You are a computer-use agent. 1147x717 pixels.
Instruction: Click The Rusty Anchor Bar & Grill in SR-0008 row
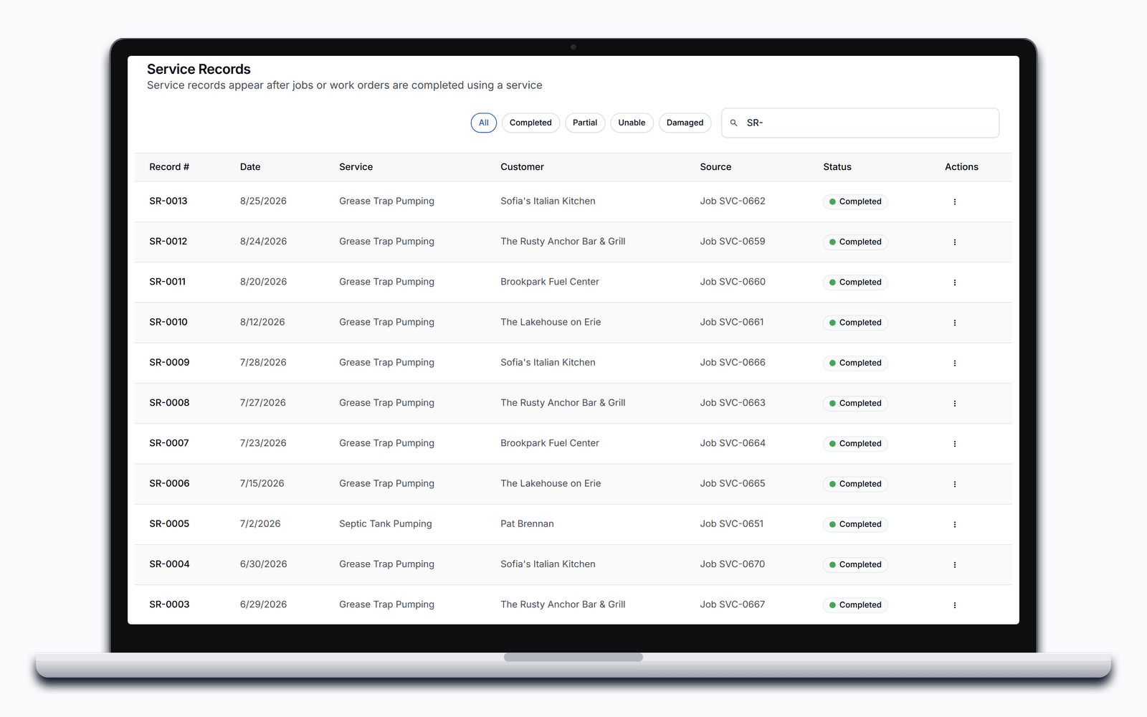tap(563, 403)
